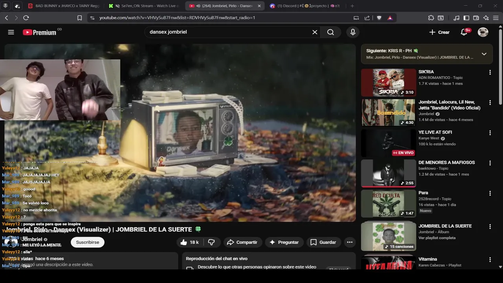Bookmark this page using the bookmark icon
Viewport: 503px width, 283px height.
tap(79, 18)
